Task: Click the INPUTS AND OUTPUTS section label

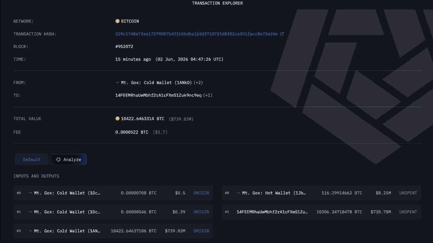Action: 36,176
